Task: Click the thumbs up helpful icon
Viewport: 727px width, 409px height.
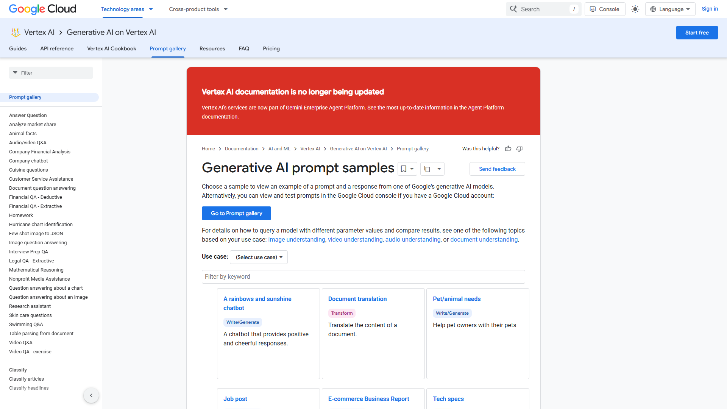Action: (x=508, y=149)
